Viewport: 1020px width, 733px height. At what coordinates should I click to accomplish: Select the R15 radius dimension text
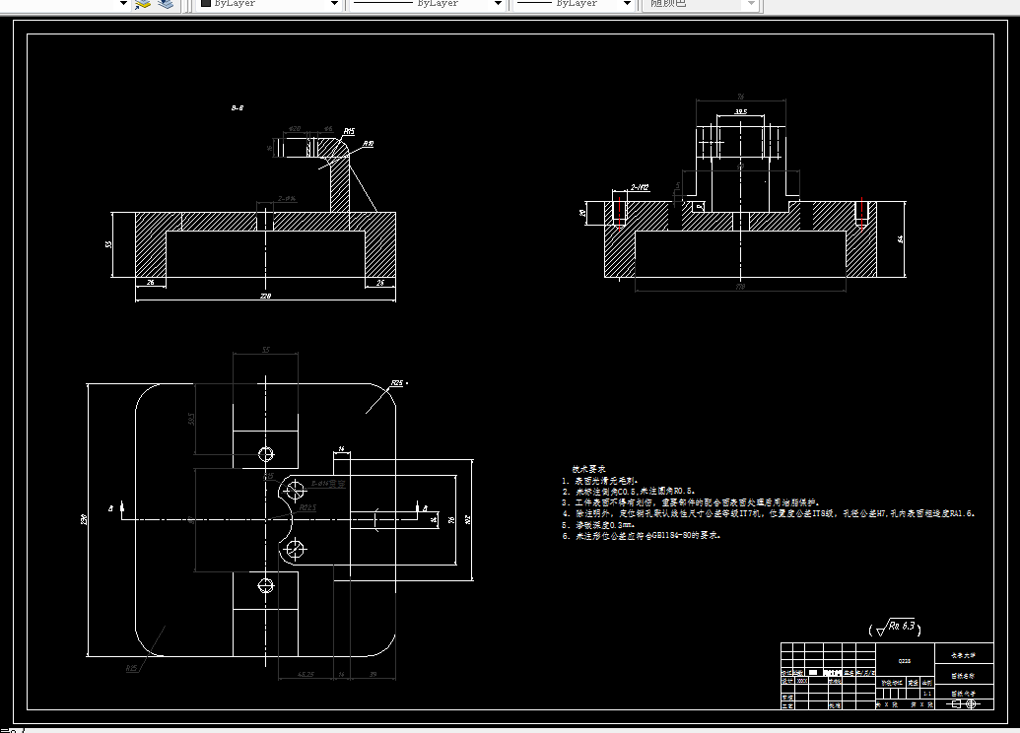pos(349,131)
